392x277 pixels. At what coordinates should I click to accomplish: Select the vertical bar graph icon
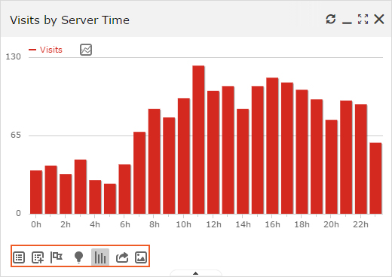[100, 257]
